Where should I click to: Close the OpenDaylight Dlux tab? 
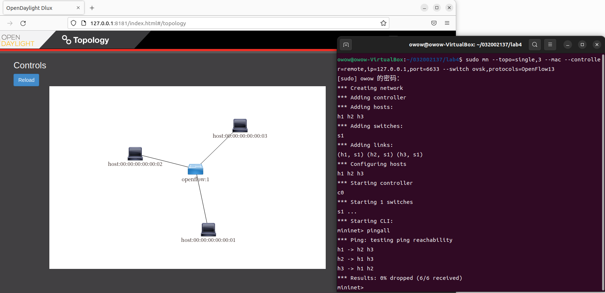78,8
